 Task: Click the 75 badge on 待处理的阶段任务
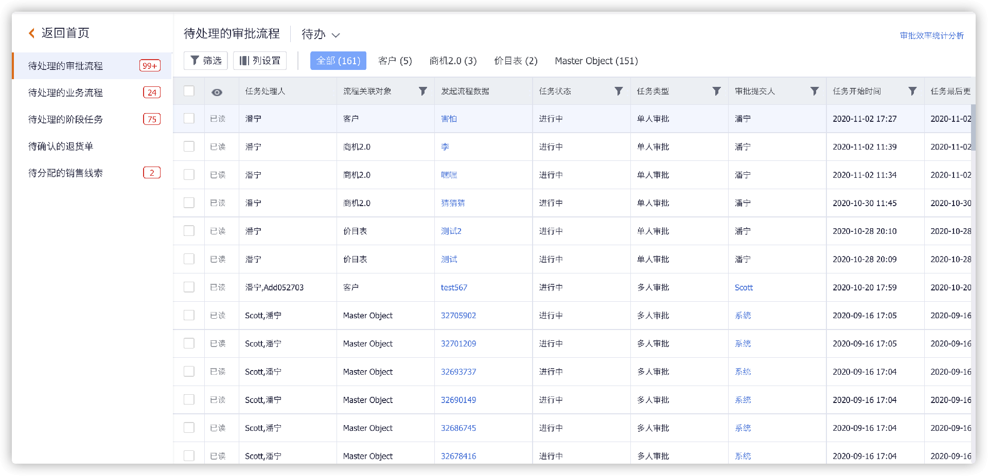(152, 119)
